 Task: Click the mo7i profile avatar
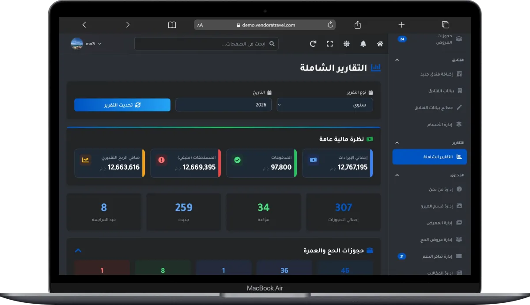[x=77, y=44]
